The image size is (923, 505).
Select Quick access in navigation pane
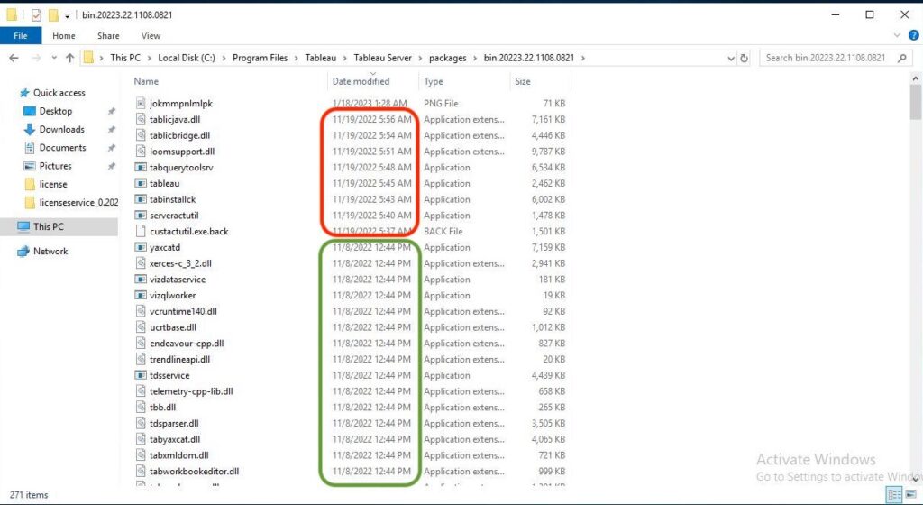pyautogui.click(x=59, y=92)
